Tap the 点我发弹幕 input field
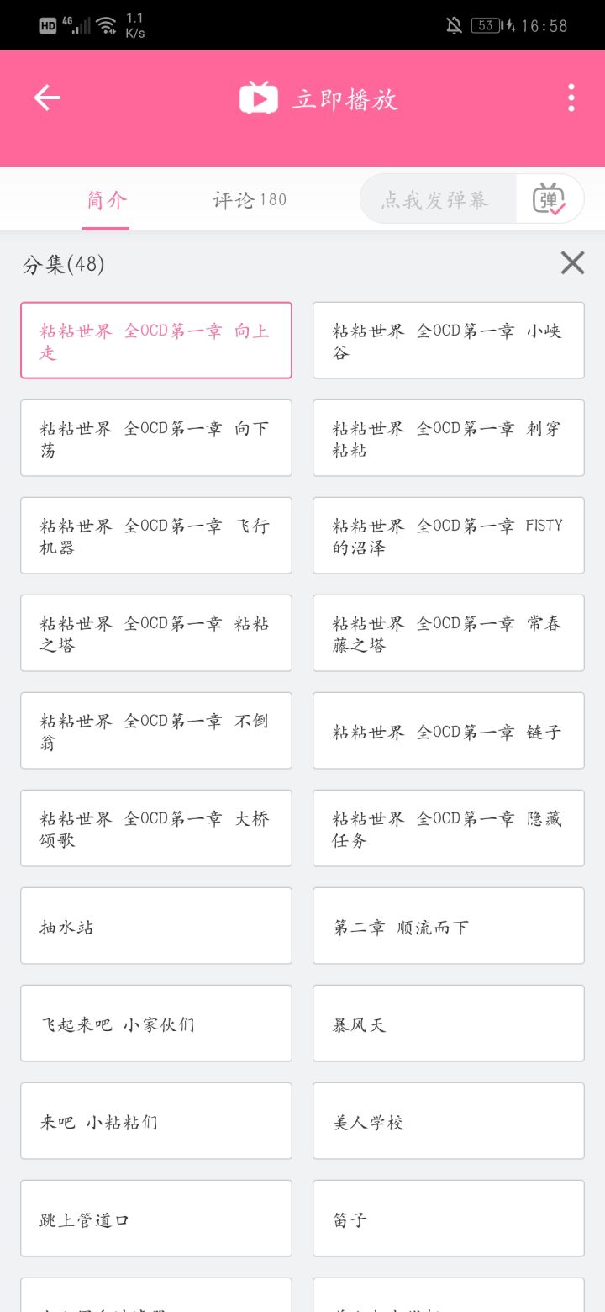605x1312 pixels. [435, 199]
